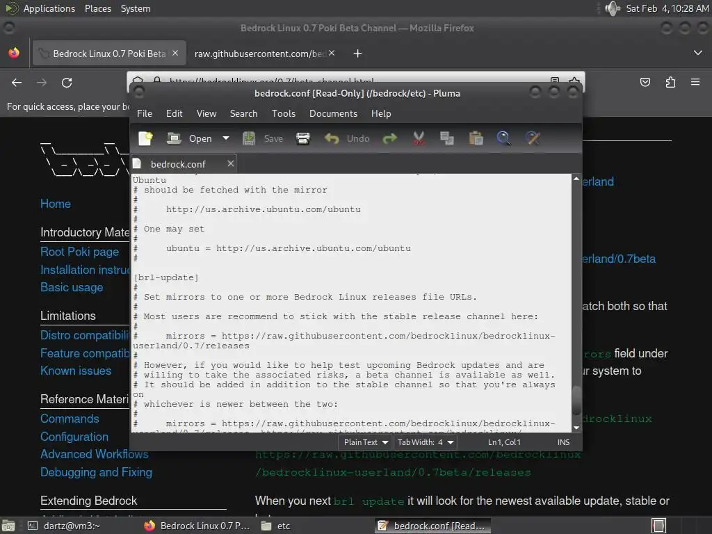Create a new document in Pluma toolbar

[x=146, y=138]
